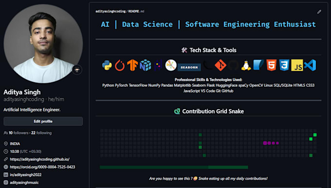Viewport: 331px width, 188px height.
Task: Click the Professional Skills & Technologies Used text
Action: [208, 80]
